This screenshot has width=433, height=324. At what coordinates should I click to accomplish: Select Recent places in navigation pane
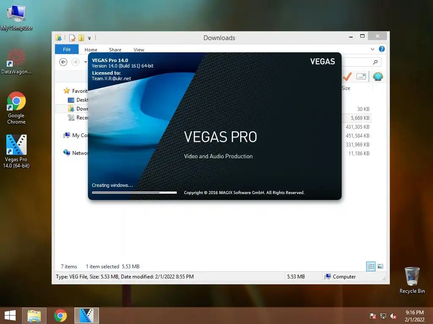click(x=78, y=117)
